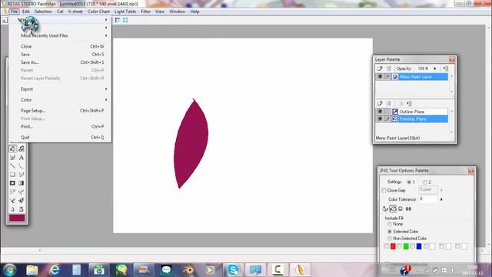
Task: Choose third fill mode icon in Tool Options
Action: tap(401, 209)
